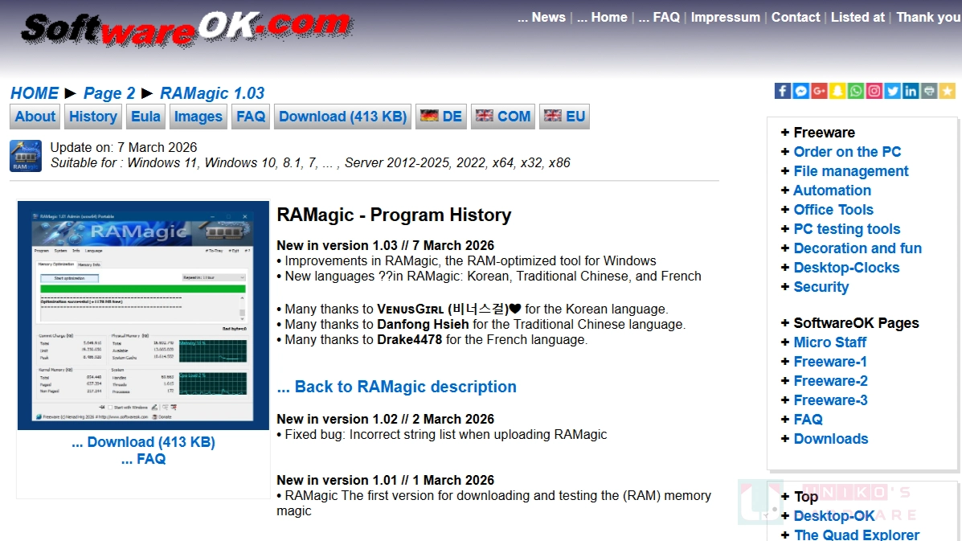962x541 pixels.
Task: Open the About tab
Action: pos(35,117)
